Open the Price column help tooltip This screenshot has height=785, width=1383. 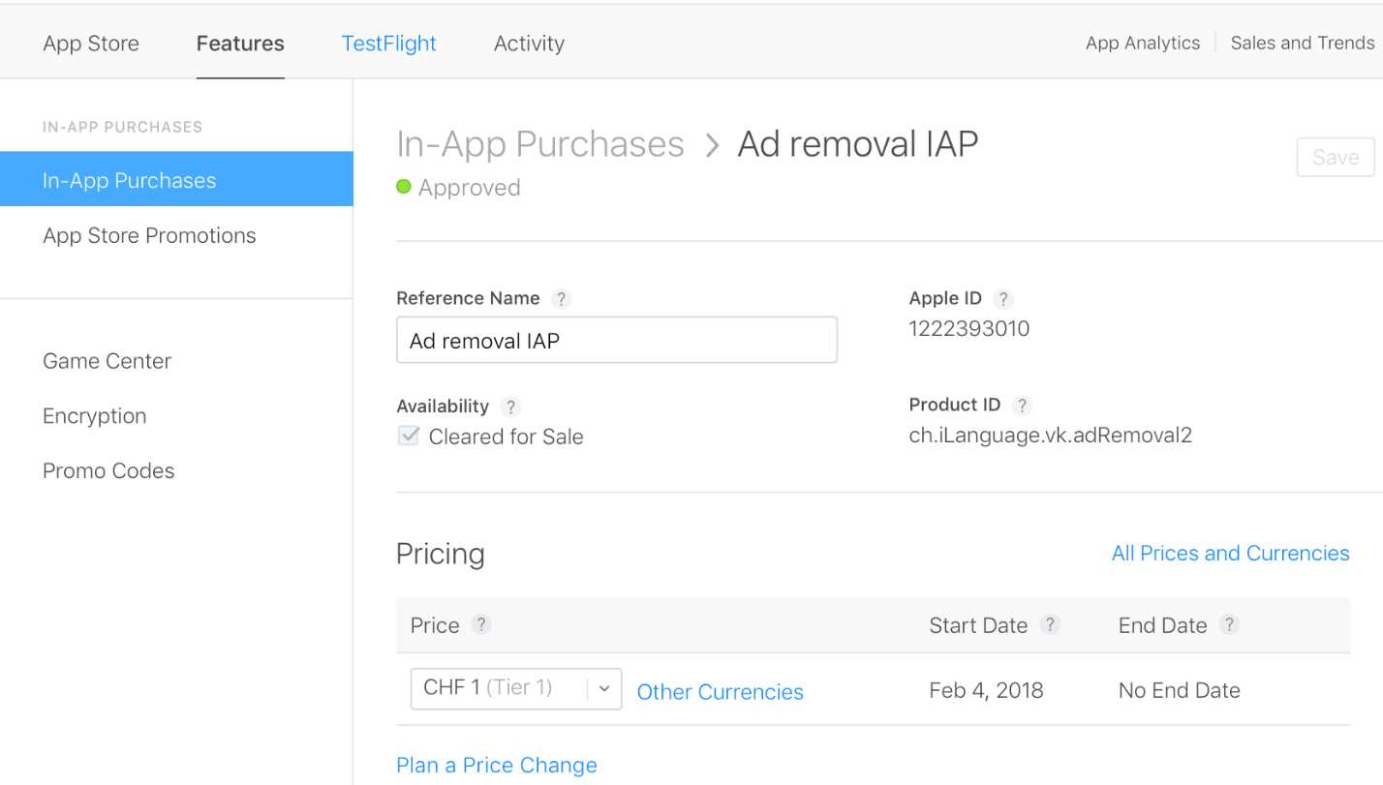point(481,625)
